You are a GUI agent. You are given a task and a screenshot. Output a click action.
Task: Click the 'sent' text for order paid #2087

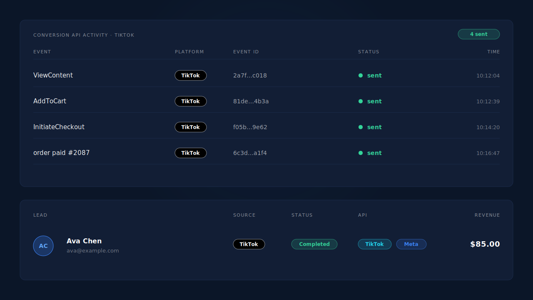(x=374, y=153)
